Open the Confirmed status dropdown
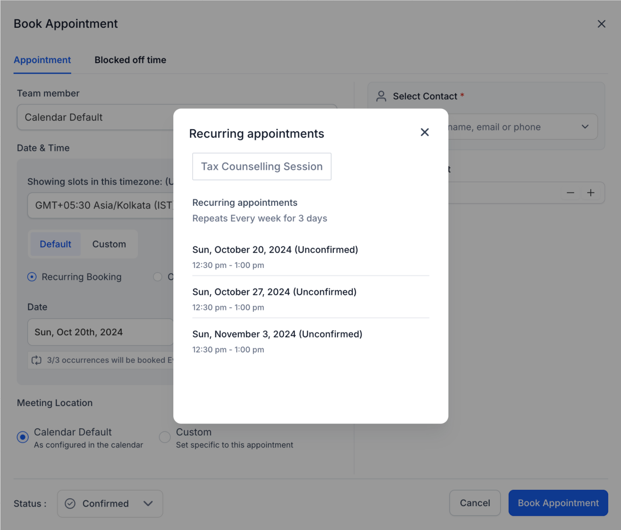 point(110,504)
